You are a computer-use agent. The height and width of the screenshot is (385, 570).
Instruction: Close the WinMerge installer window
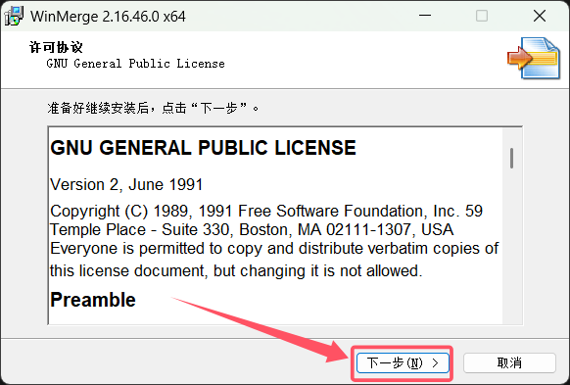(x=540, y=16)
